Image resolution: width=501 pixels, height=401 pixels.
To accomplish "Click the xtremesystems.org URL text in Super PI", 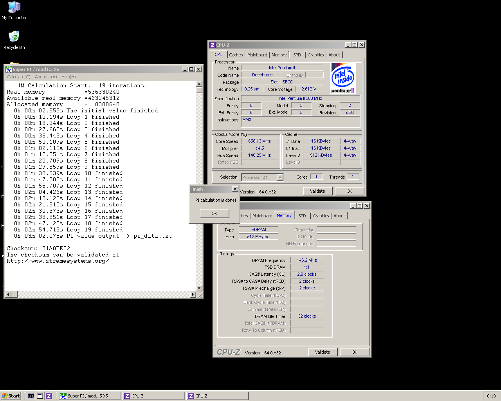I will click(x=58, y=261).
